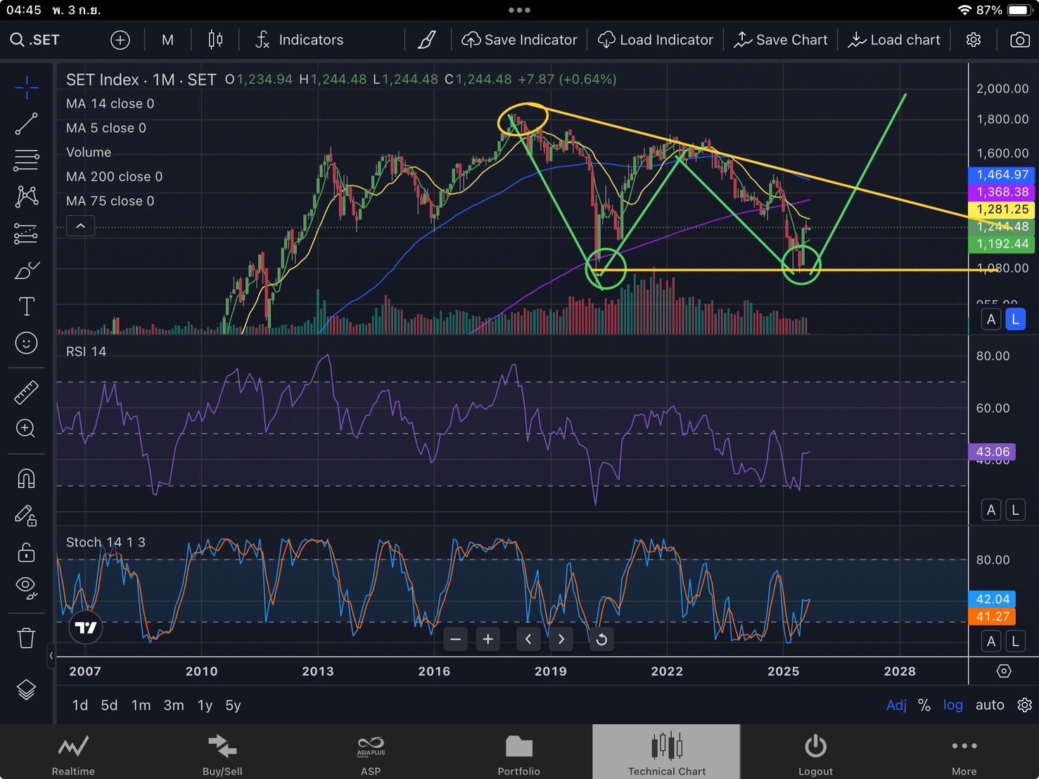Click the symbol search .SET field
Viewport: 1039px width, 779px height.
point(35,40)
